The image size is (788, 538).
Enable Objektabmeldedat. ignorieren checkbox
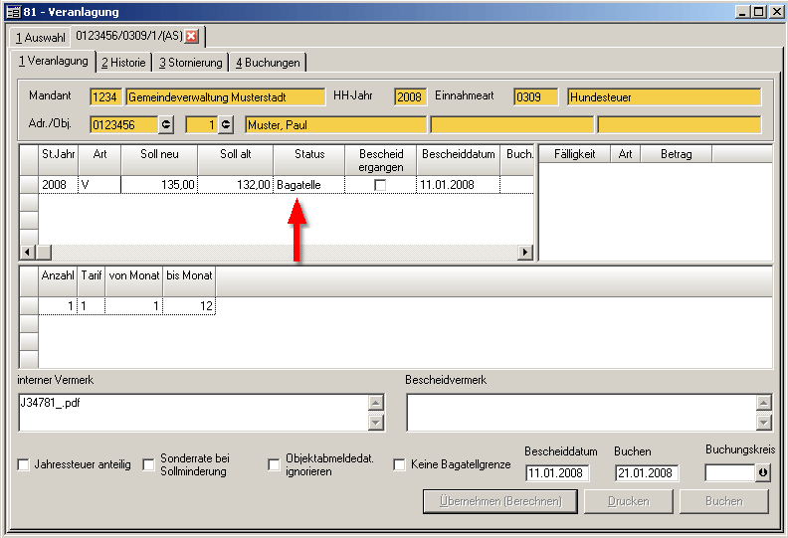(x=275, y=464)
